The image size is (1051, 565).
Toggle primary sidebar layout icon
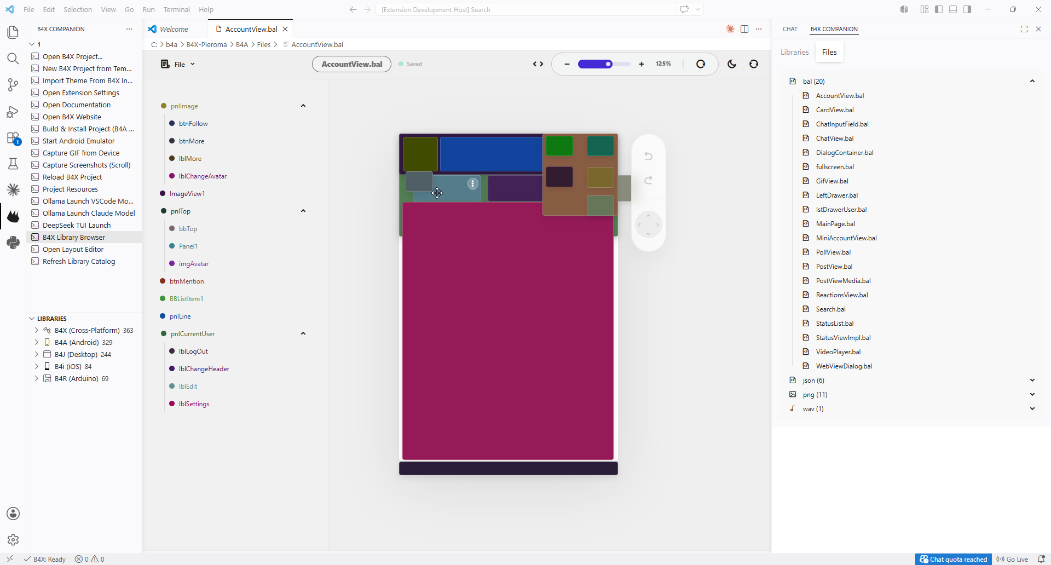click(939, 9)
